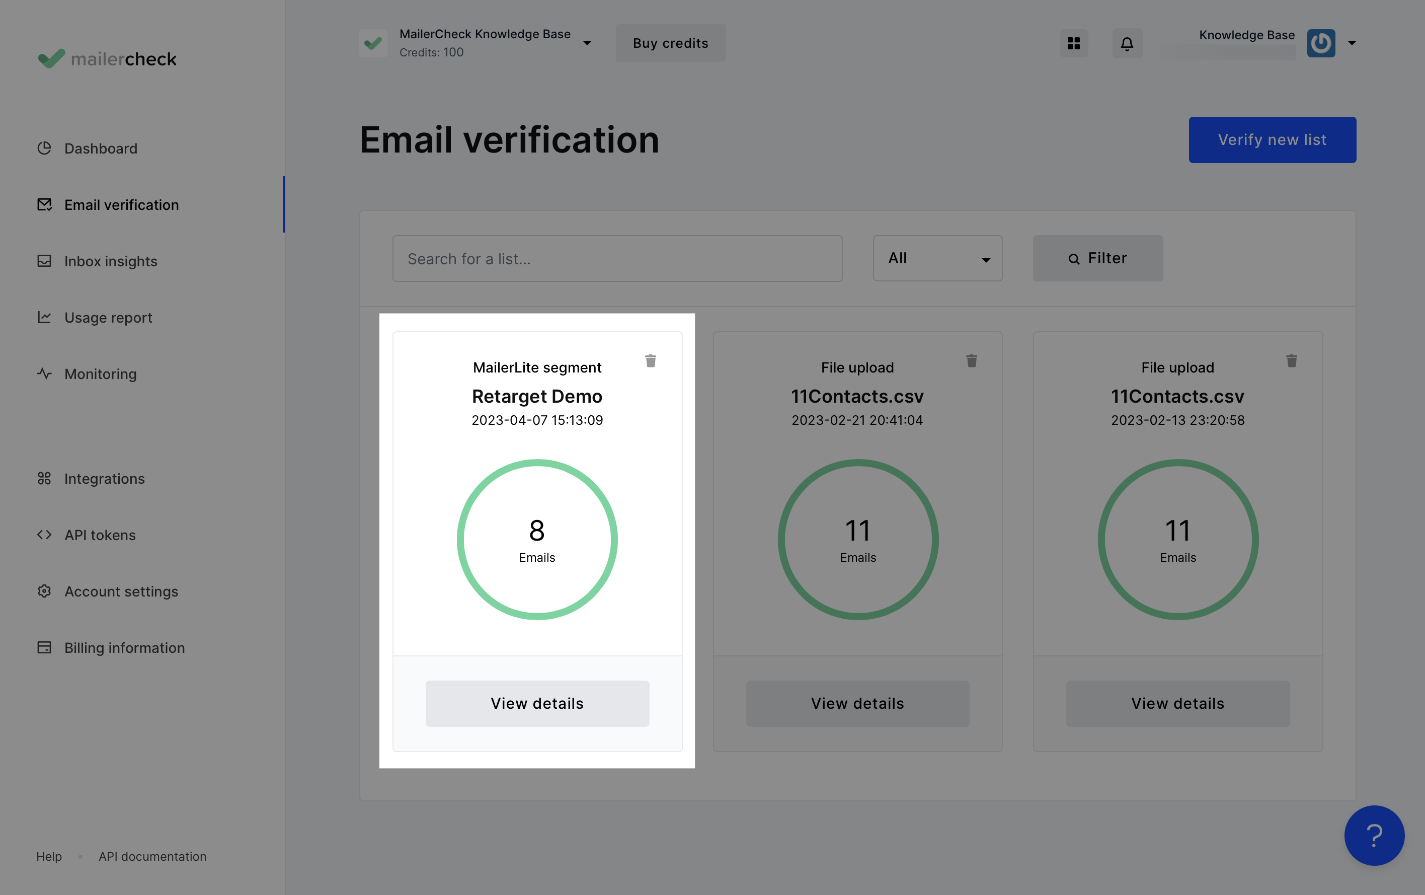
Task: Click the Credits: 100 text
Action: pos(431,52)
